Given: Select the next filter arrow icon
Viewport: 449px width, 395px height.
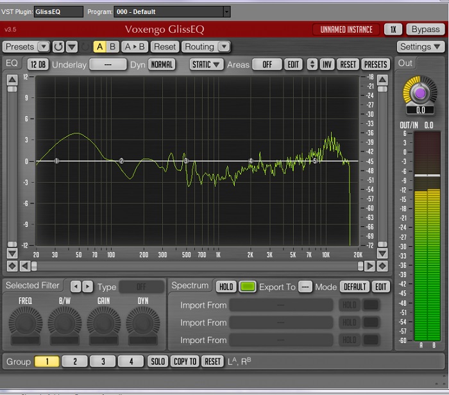Looking at the screenshot, I should pos(88,287).
